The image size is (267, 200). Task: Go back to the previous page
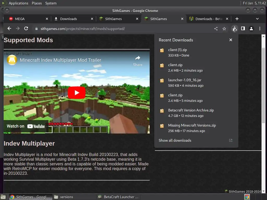9,29
